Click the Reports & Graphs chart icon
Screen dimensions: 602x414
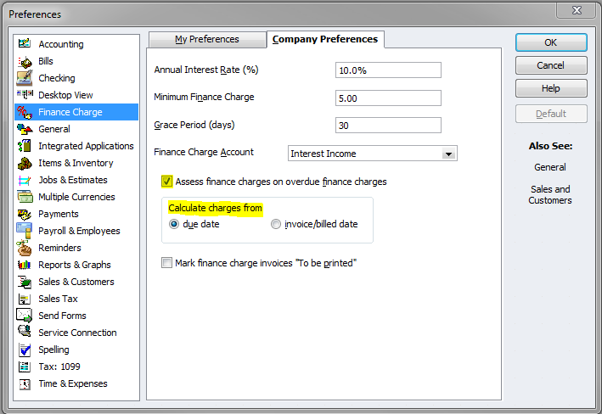point(25,265)
